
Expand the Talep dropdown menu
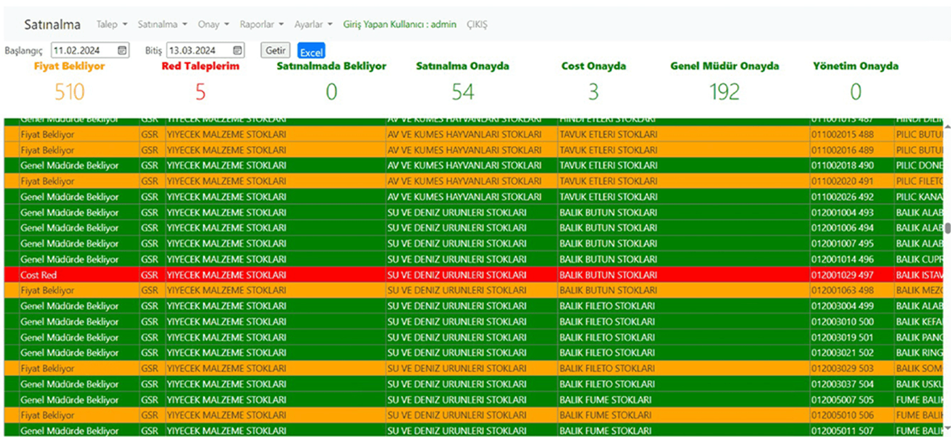coord(112,24)
